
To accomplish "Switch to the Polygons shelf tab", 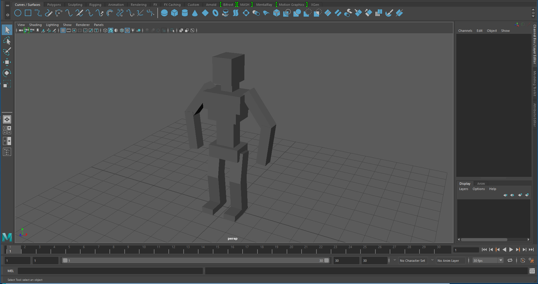I will pyautogui.click(x=54, y=5).
